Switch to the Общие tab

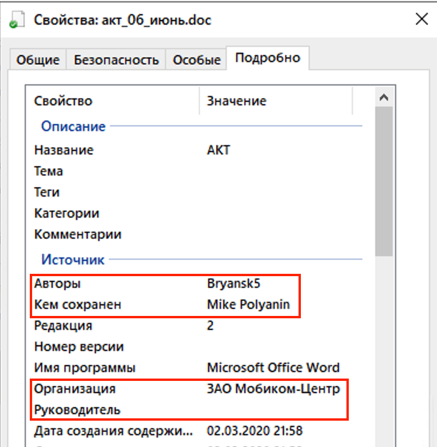click(x=38, y=60)
